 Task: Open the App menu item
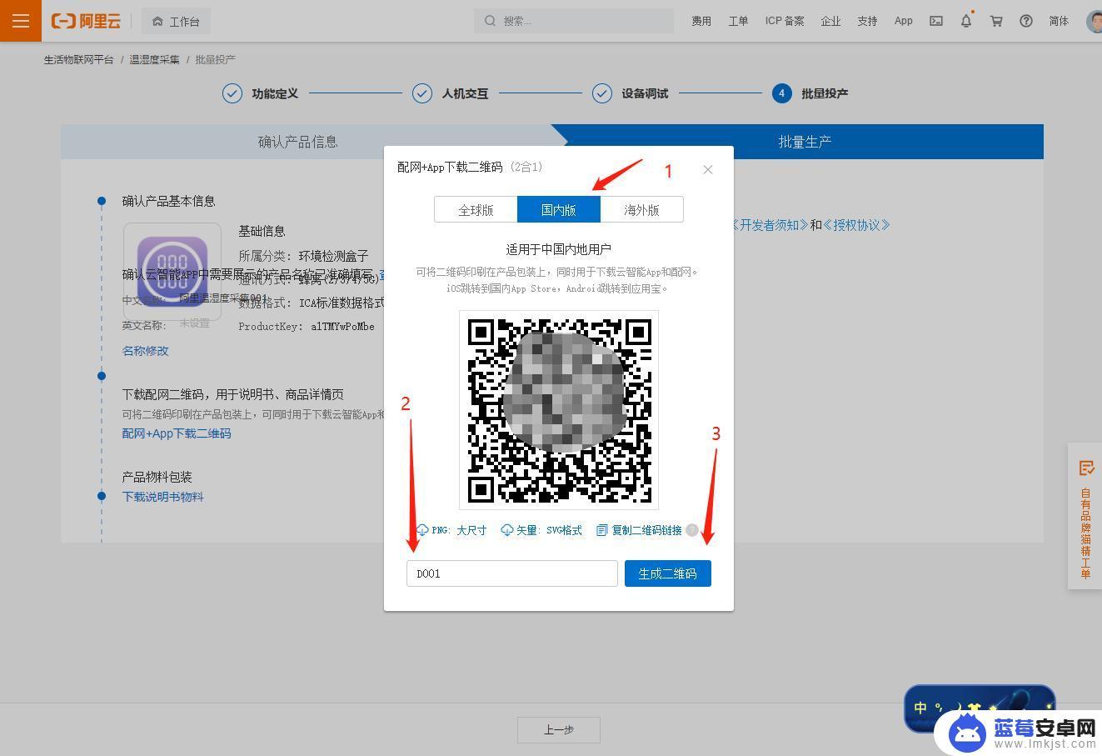904,21
